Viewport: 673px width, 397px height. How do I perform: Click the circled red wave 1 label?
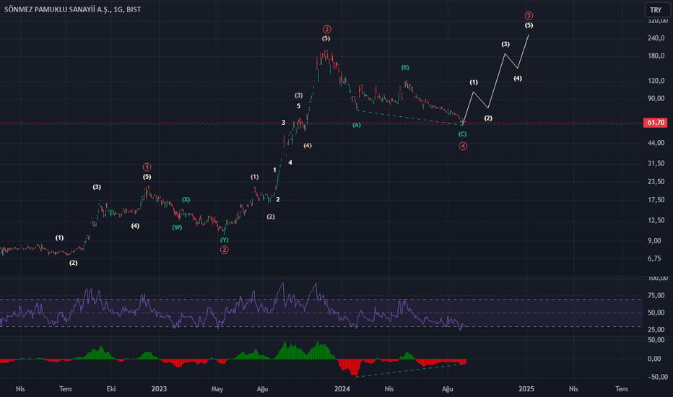point(147,167)
